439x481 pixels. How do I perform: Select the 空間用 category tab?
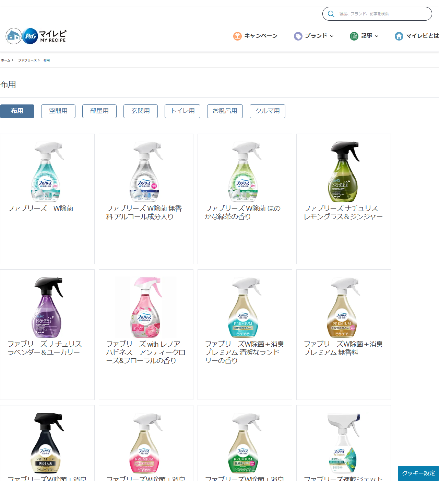(58, 111)
